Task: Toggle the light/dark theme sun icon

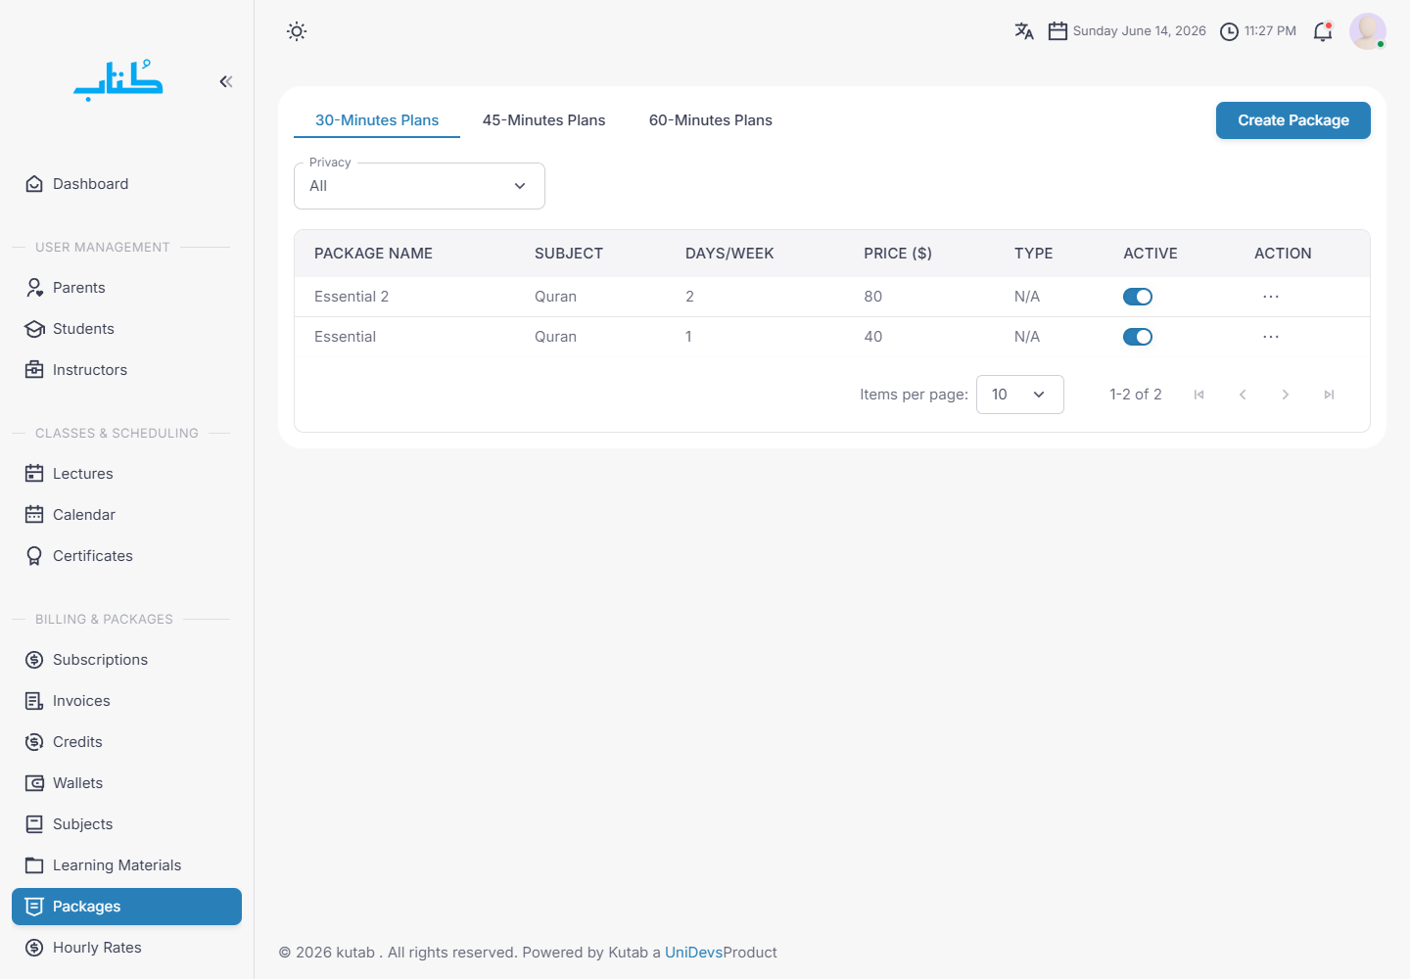Action: tap(297, 31)
